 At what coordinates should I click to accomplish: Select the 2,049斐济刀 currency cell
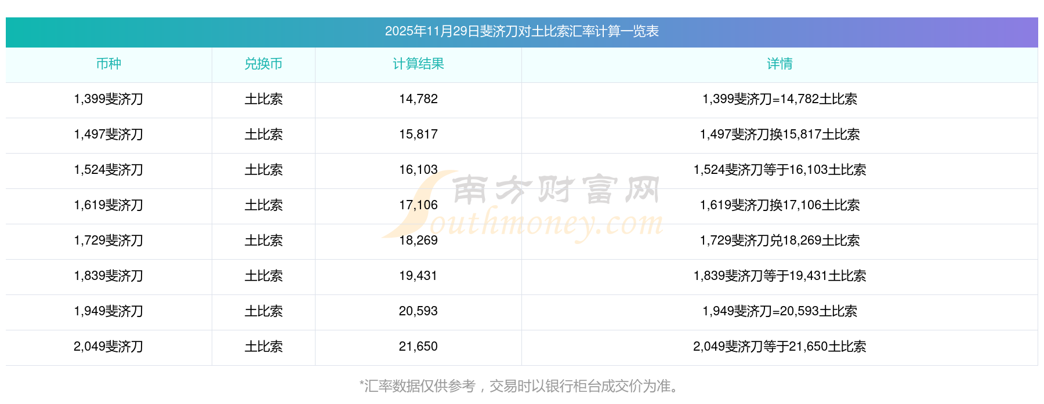pos(108,347)
